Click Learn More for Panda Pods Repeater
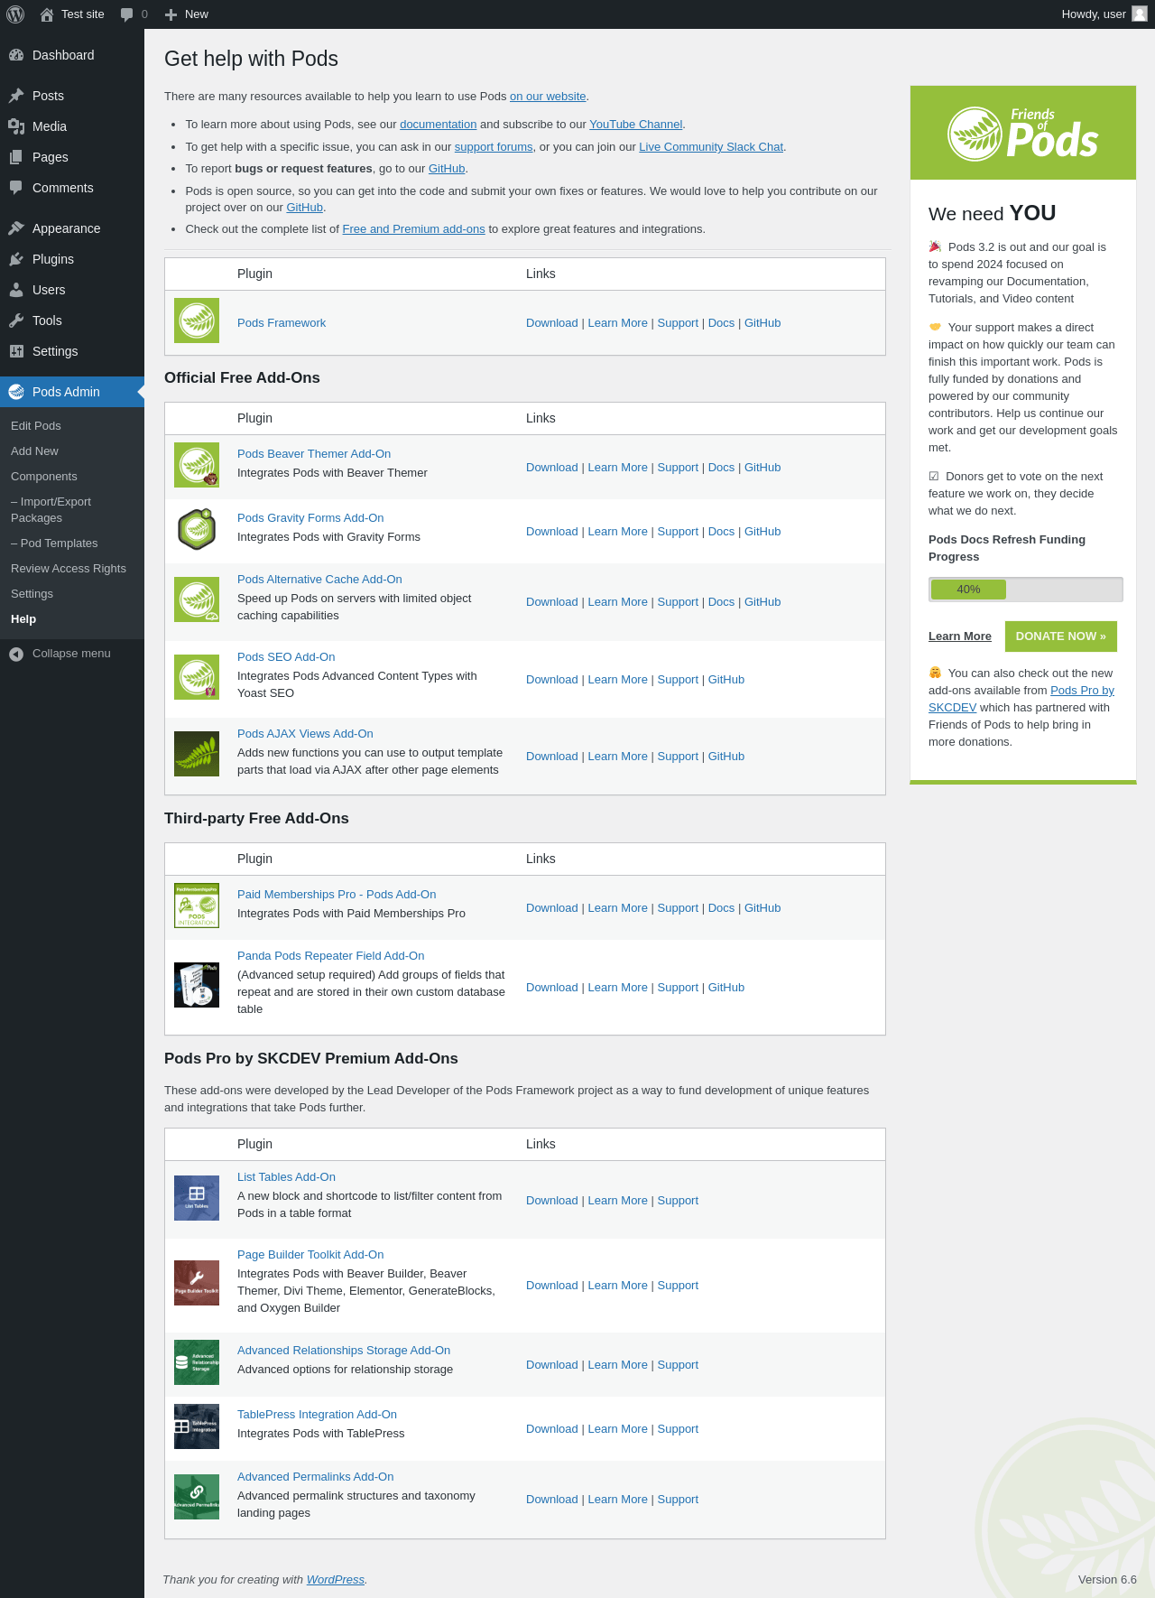This screenshot has width=1155, height=1598. [x=618, y=988]
